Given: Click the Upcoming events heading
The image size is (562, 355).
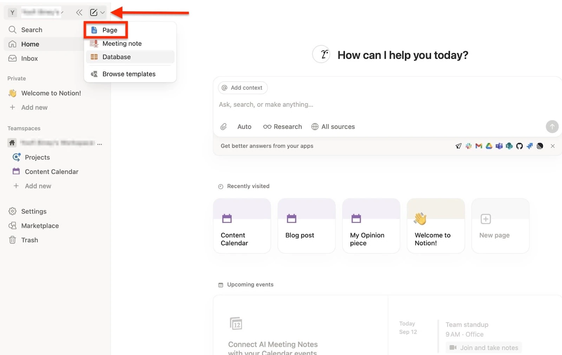Looking at the screenshot, I should (250, 285).
